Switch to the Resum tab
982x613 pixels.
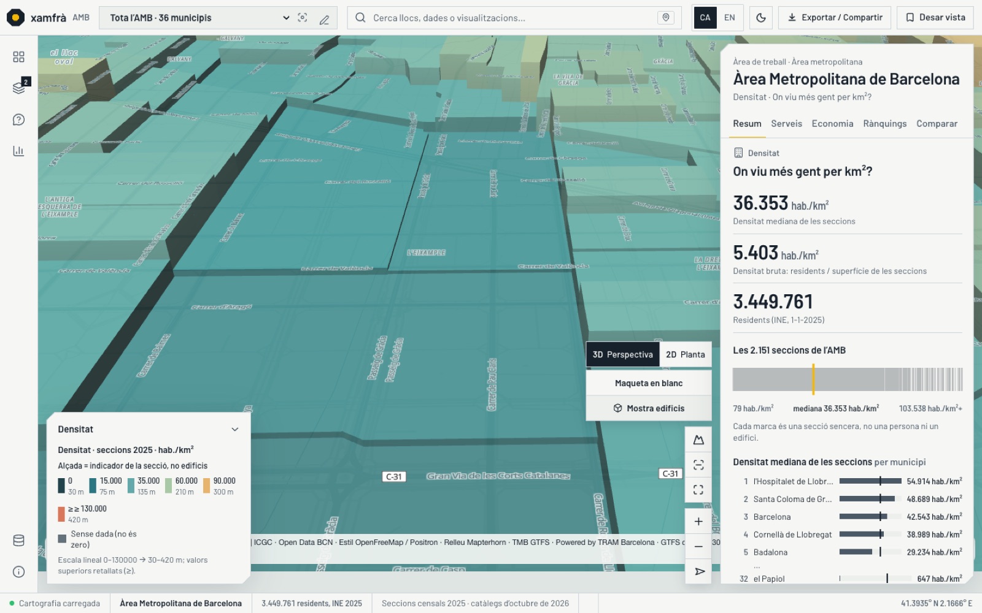click(x=747, y=124)
